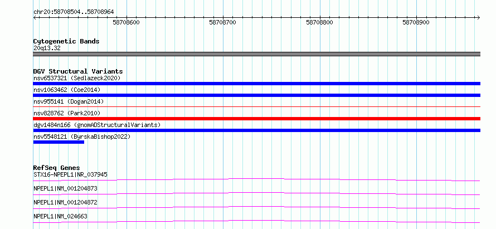This screenshot has width=496, height=229.
Task: Click ruler position 58708600
Action: tap(126, 23)
